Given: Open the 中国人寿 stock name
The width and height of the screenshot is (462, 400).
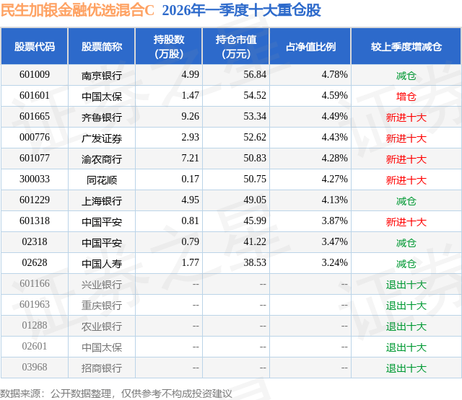Looking at the screenshot, I should [x=102, y=263].
